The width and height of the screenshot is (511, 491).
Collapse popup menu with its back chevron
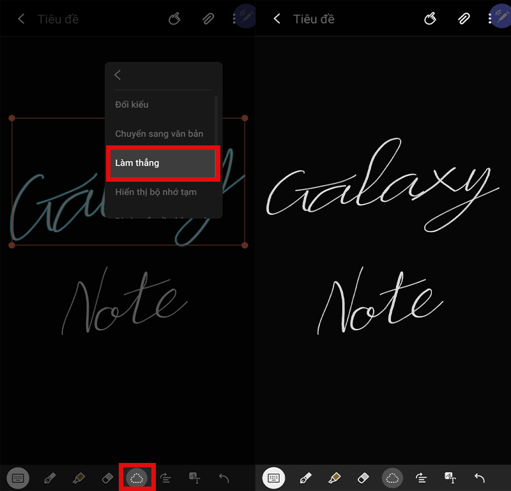[118, 75]
